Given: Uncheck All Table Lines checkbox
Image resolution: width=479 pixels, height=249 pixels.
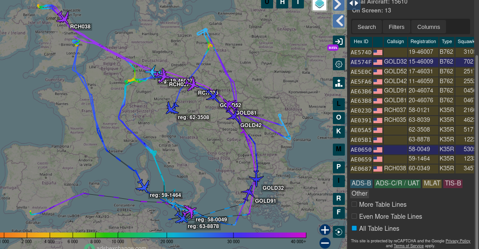Looking at the screenshot, I should [354, 228].
